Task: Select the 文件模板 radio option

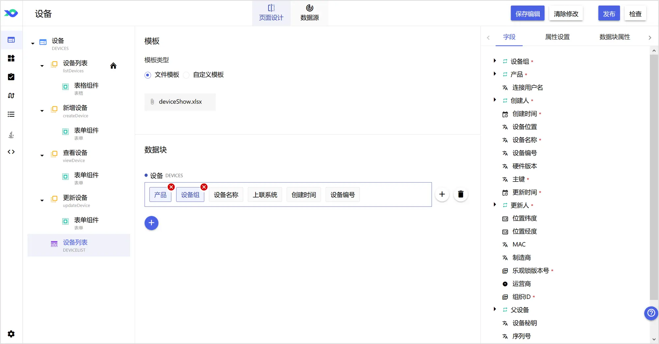Action: point(148,75)
